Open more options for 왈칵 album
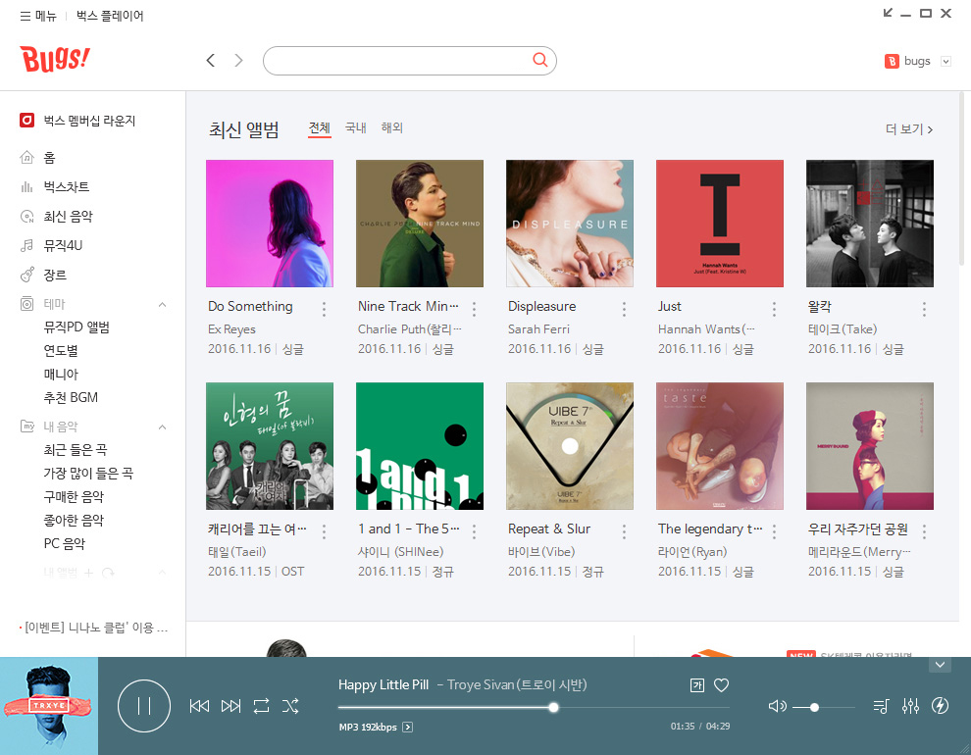The width and height of the screenshot is (971, 755). pyautogui.click(x=924, y=309)
